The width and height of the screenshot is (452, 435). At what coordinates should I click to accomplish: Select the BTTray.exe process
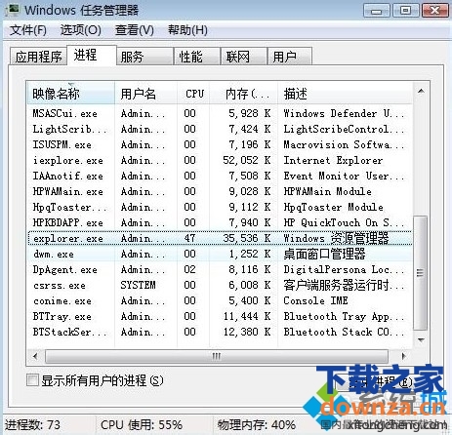[x=220, y=316]
